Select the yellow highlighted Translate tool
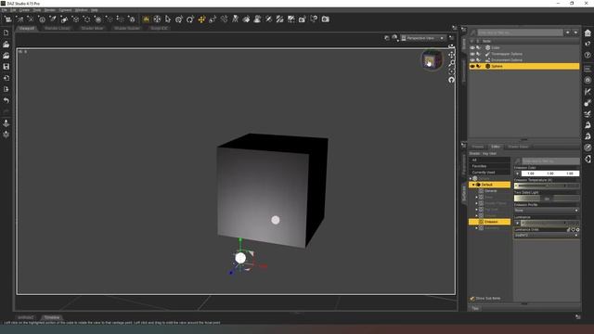Image resolution: width=594 pixels, height=334 pixels. click(201, 19)
